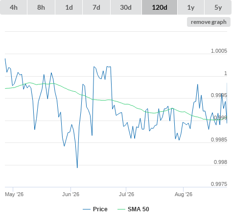Select the 5y time range
Image resolution: width=232 pixels, height=222 pixels.
click(218, 7)
